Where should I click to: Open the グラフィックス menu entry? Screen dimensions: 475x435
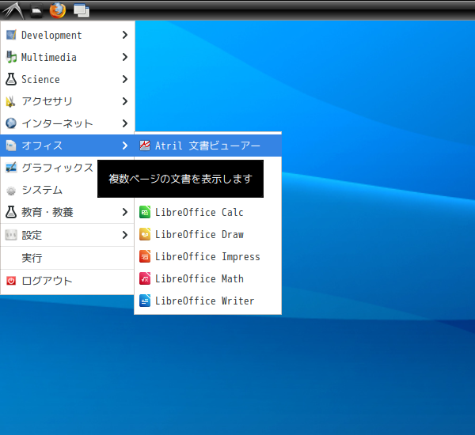click(67, 168)
